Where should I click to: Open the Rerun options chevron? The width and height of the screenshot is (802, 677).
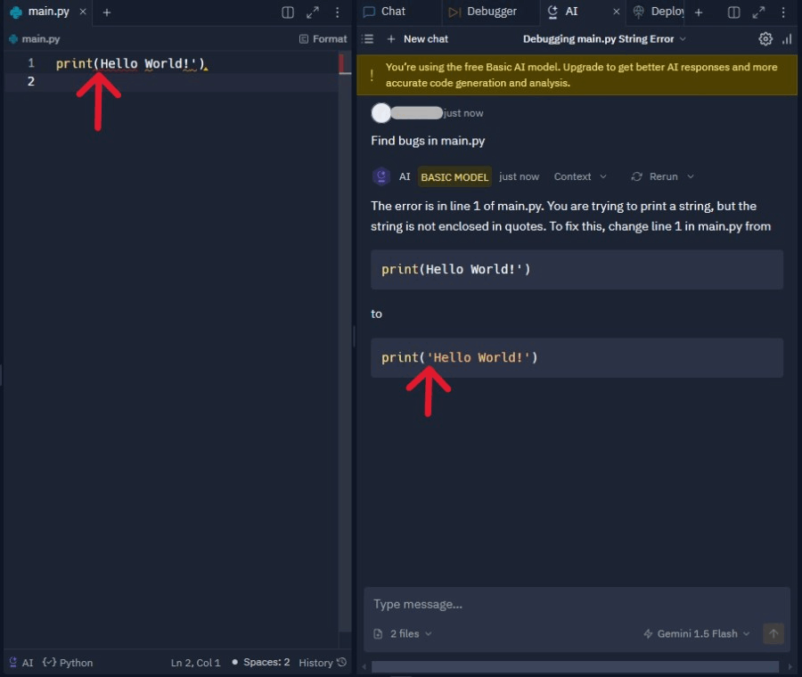click(691, 176)
